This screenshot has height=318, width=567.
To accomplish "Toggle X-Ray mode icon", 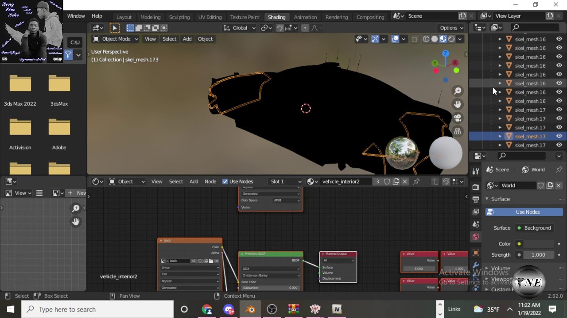I will tap(415, 39).
